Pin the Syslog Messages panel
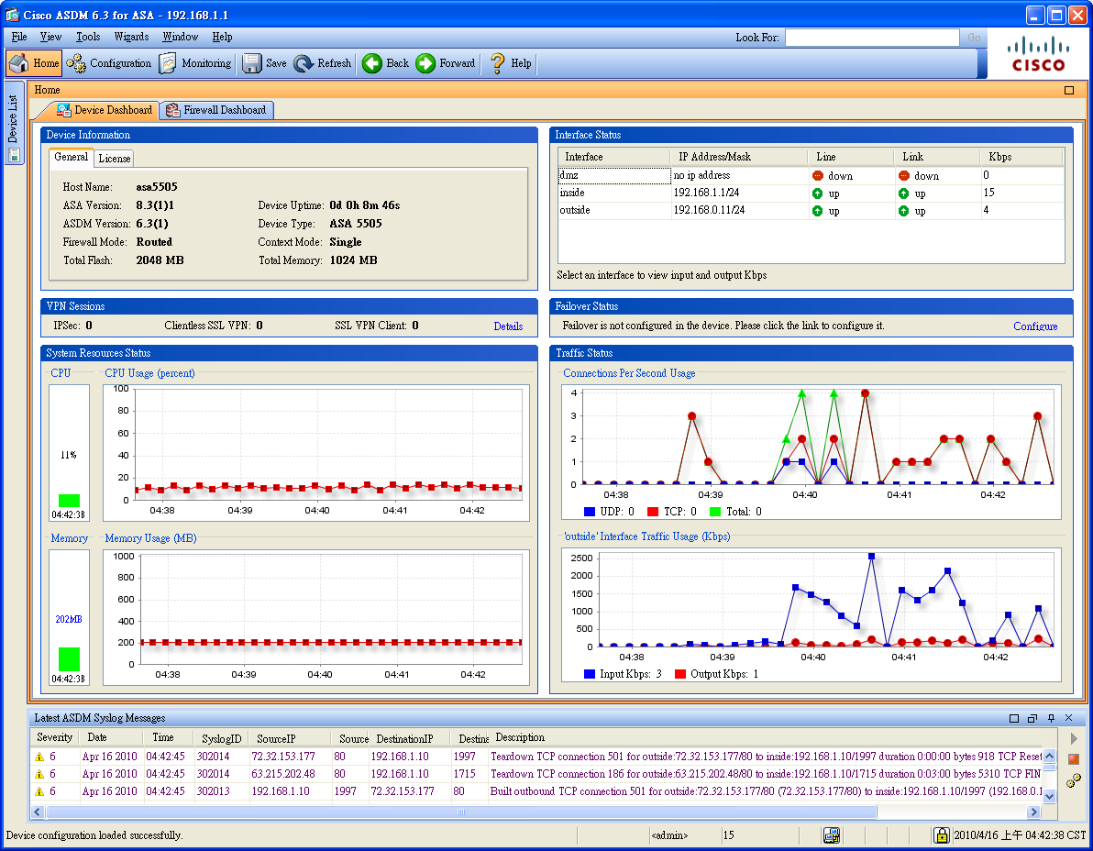Image resolution: width=1093 pixels, height=851 pixels. [x=1051, y=718]
